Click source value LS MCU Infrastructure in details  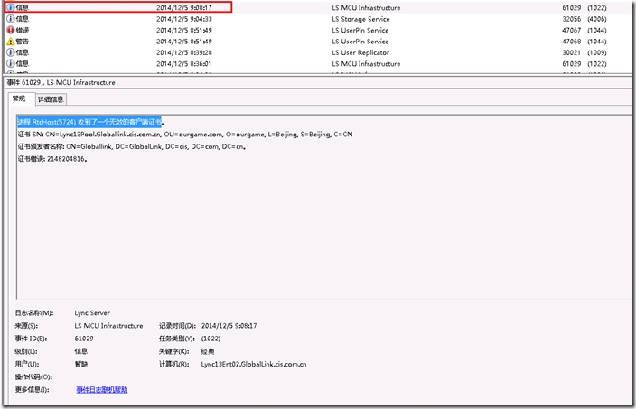pyautogui.click(x=108, y=326)
